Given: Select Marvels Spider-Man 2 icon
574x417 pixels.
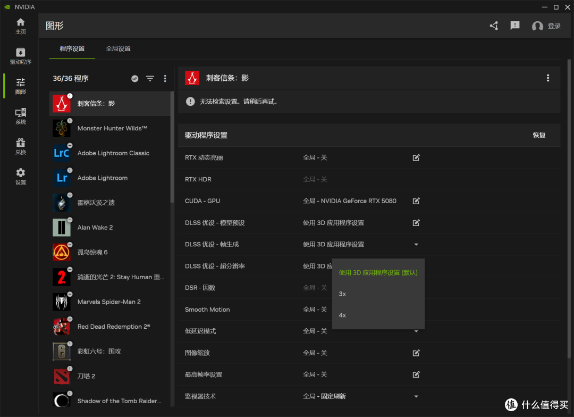Looking at the screenshot, I should [x=62, y=302].
